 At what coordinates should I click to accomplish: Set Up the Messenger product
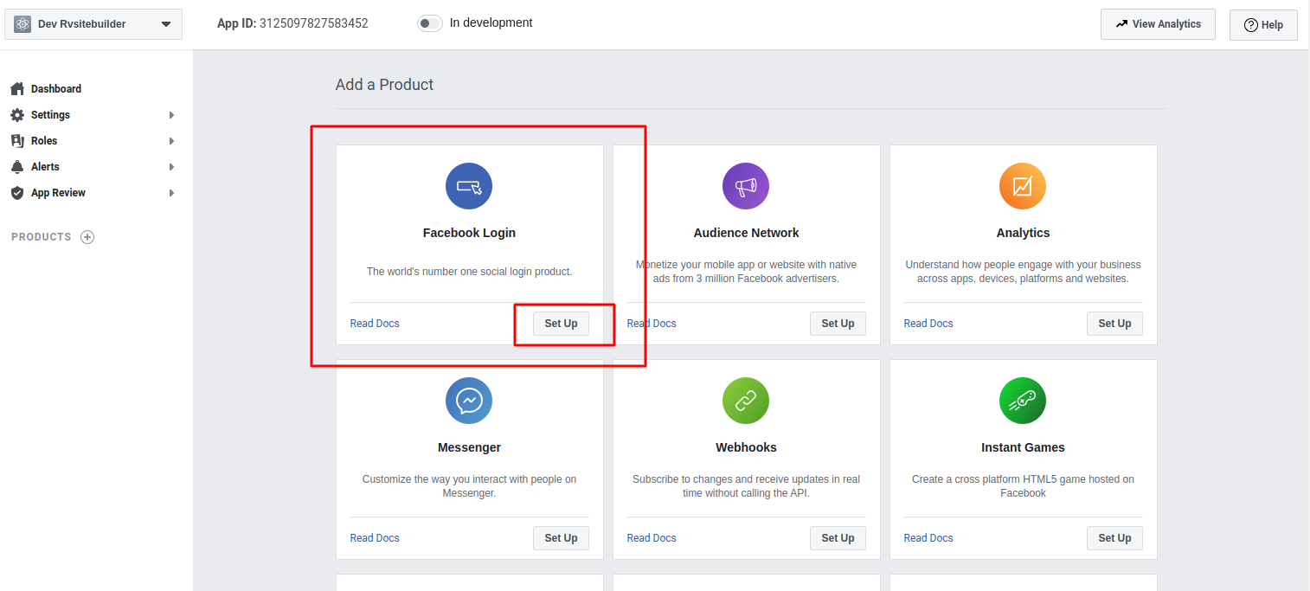click(x=561, y=538)
